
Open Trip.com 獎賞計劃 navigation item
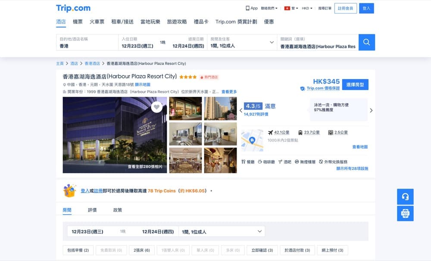pyautogui.click(x=236, y=21)
